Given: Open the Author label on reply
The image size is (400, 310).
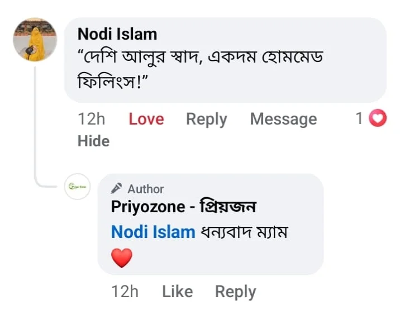Looking at the screenshot, I should click(146, 189).
